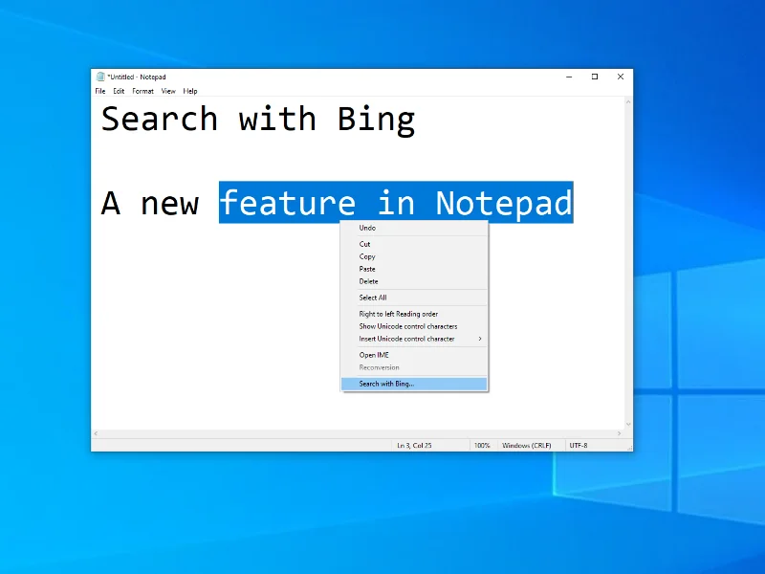The width and height of the screenshot is (765, 574).
Task: Select Paste in the context menu
Action: tap(414, 269)
